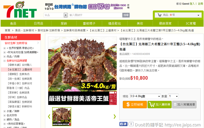Click the Facebook share icon

click(123, 124)
